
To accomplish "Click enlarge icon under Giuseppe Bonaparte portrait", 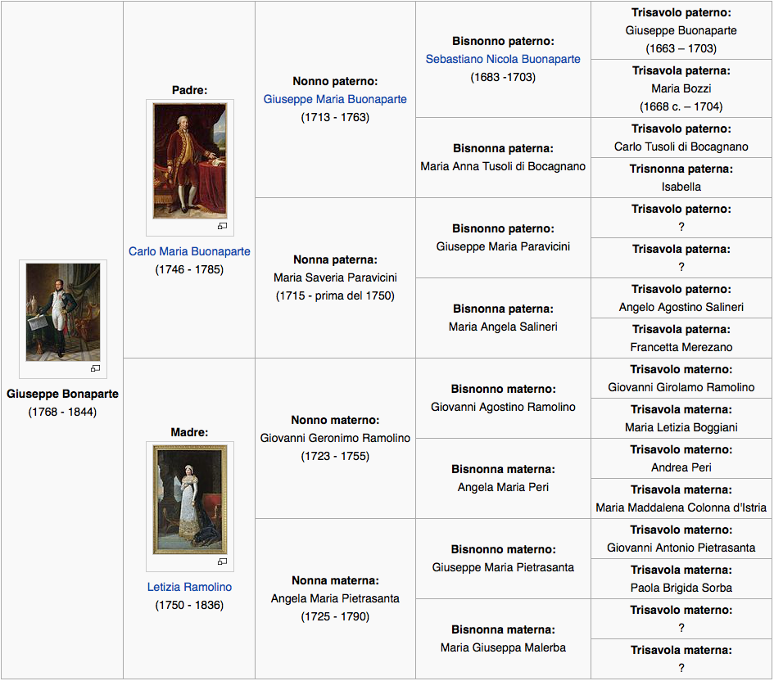I will [x=95, y=368].
